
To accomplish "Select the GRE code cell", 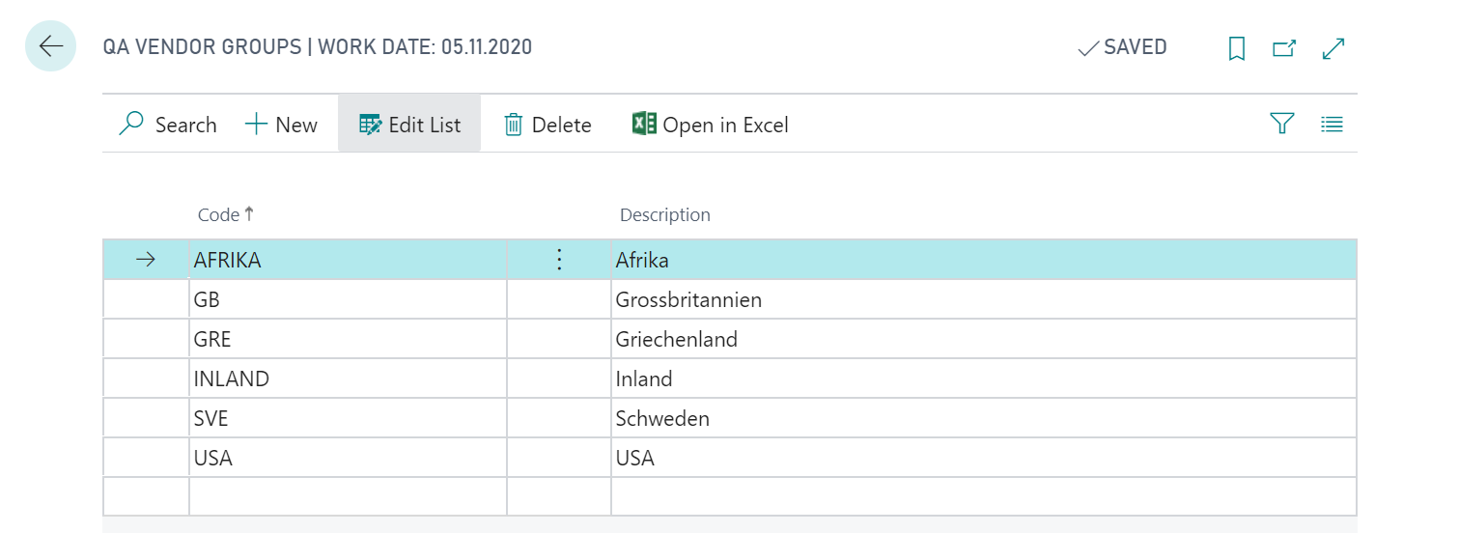I will click(348, 339).
